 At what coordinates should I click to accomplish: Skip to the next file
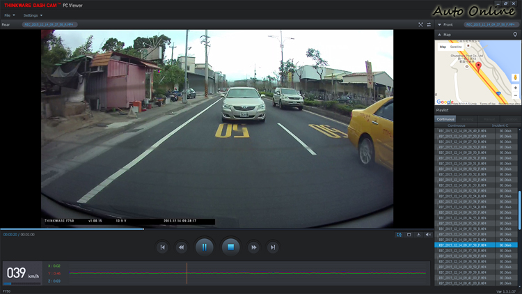tap(273, 247)
